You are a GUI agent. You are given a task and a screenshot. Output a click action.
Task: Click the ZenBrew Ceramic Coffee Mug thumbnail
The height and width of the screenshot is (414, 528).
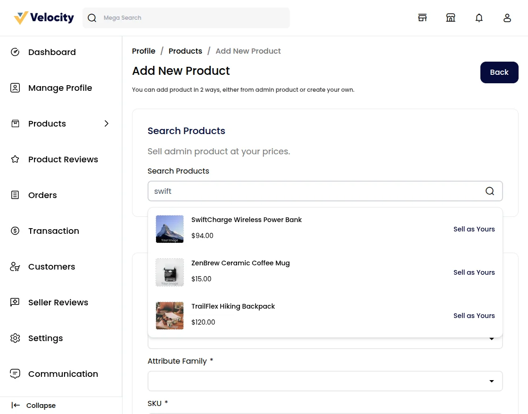point(170,272)
